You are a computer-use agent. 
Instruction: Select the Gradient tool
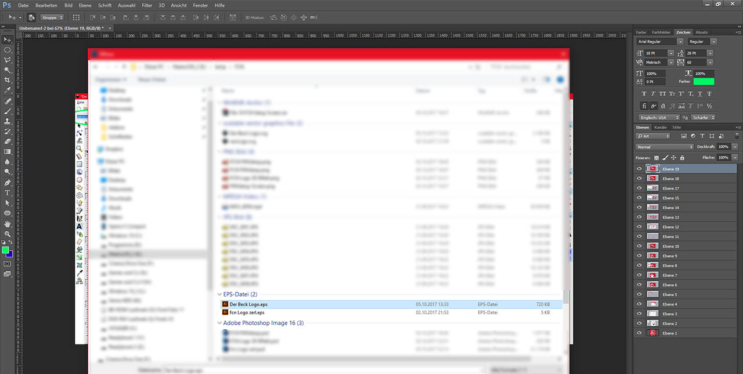[x=8, y=151]
